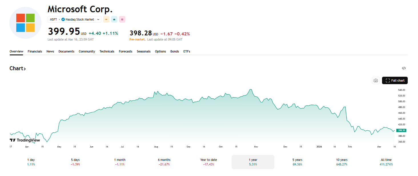Screen dimensions: 418x176
Task: Open the Bonds tab
Action: click(x=175, y=51)
